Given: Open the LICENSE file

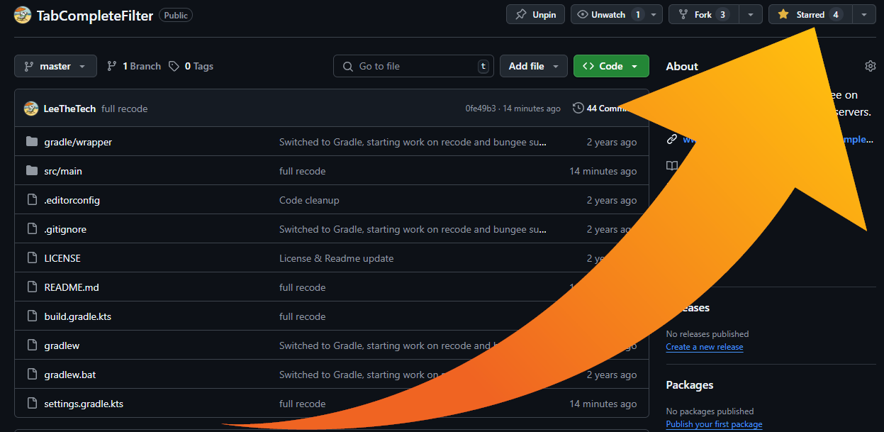Looking at the screenshot, I should click(62, 258).
